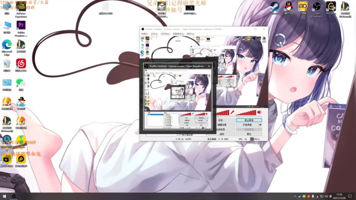The height and width of the screenshot is (200, 356).
Task: Click the 插件 button
Action: click(222, 134)
